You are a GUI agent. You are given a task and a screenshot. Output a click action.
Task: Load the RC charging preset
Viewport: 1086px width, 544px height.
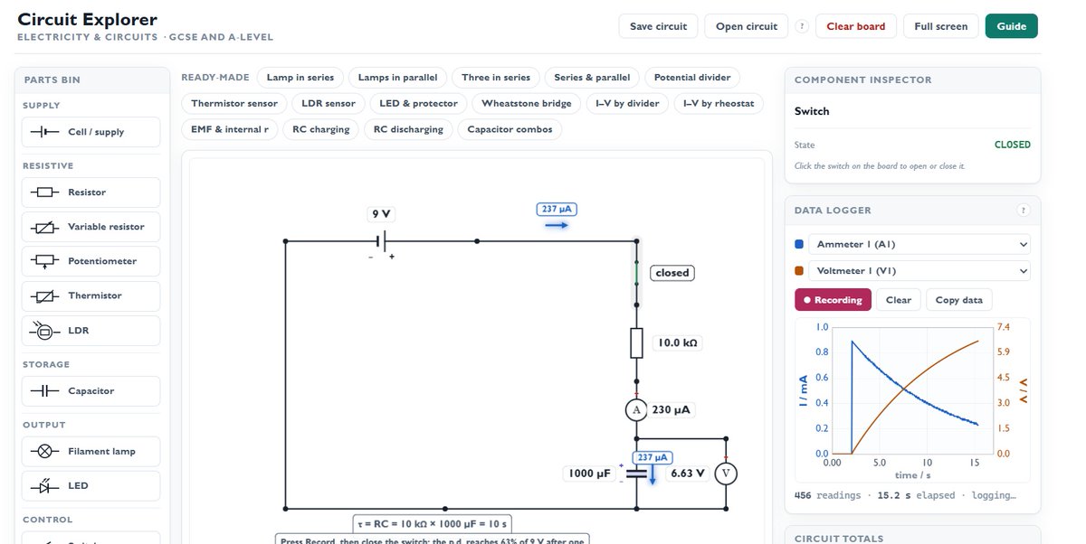(321, 129)
